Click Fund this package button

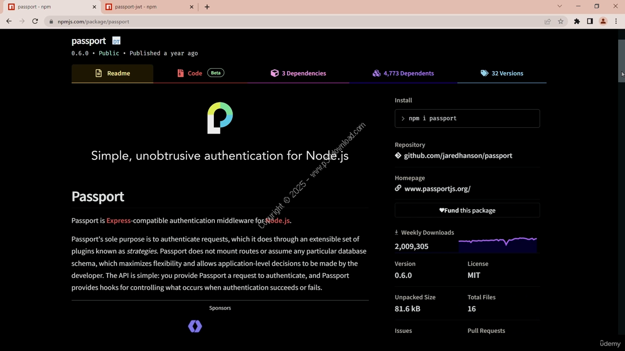[x=467, y=211]
